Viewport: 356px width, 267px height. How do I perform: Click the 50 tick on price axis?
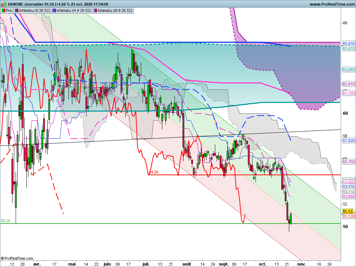point(345,227)
